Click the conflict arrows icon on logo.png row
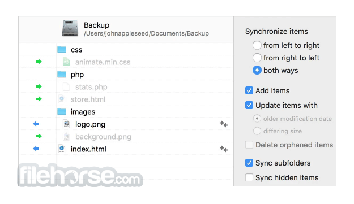This screenshot has height=204, width=354. 224,124
